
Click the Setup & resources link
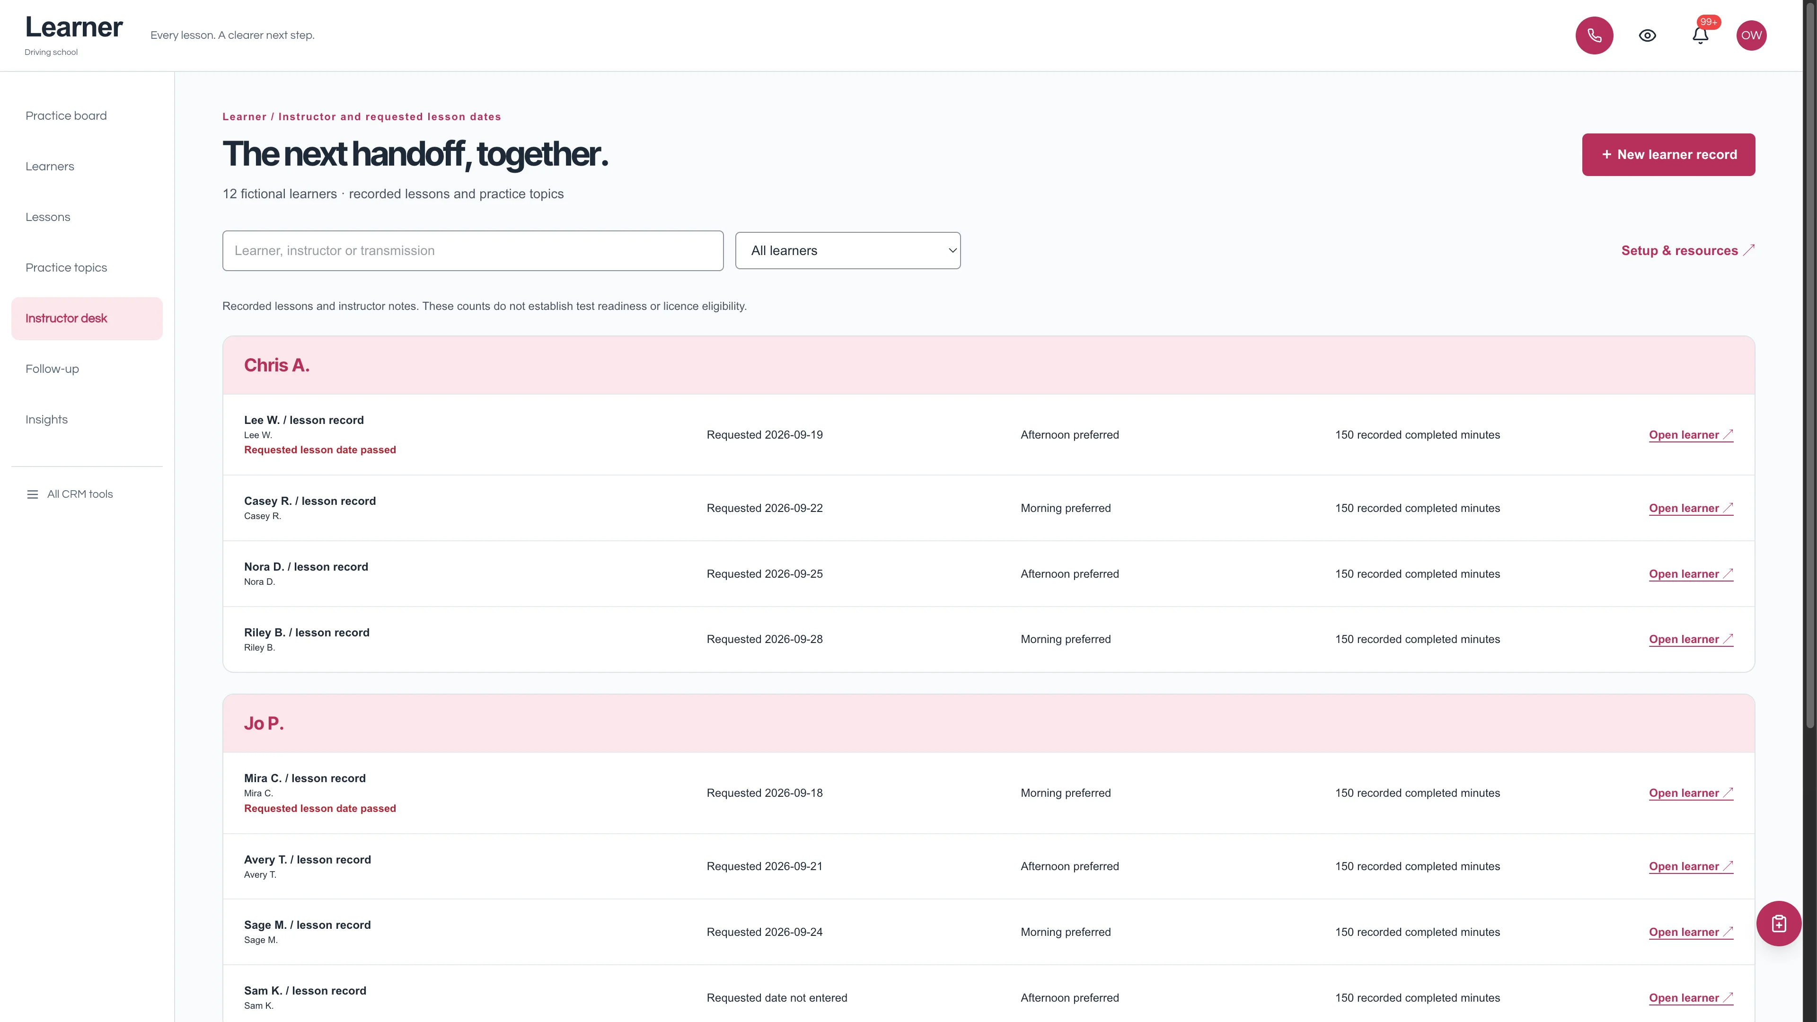(1687, 250)
